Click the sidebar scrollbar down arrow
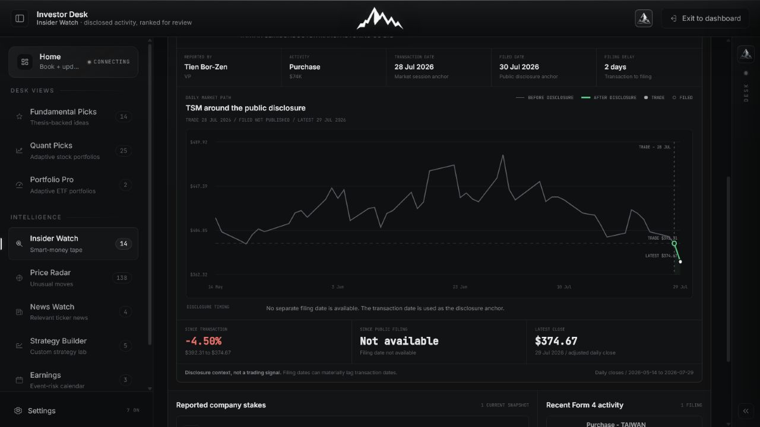Screen dimensions: 760x427 [150, 389]
